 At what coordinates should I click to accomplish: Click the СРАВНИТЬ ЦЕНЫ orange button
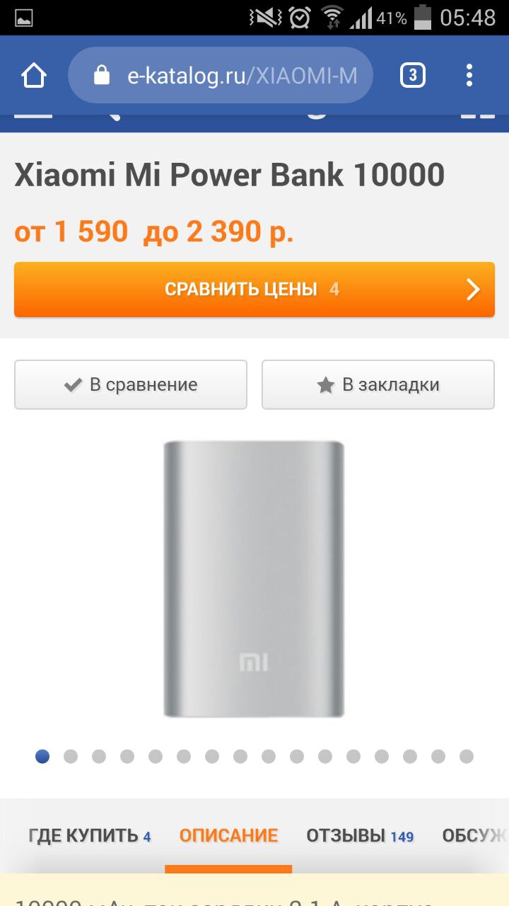(x=255, y=289)
